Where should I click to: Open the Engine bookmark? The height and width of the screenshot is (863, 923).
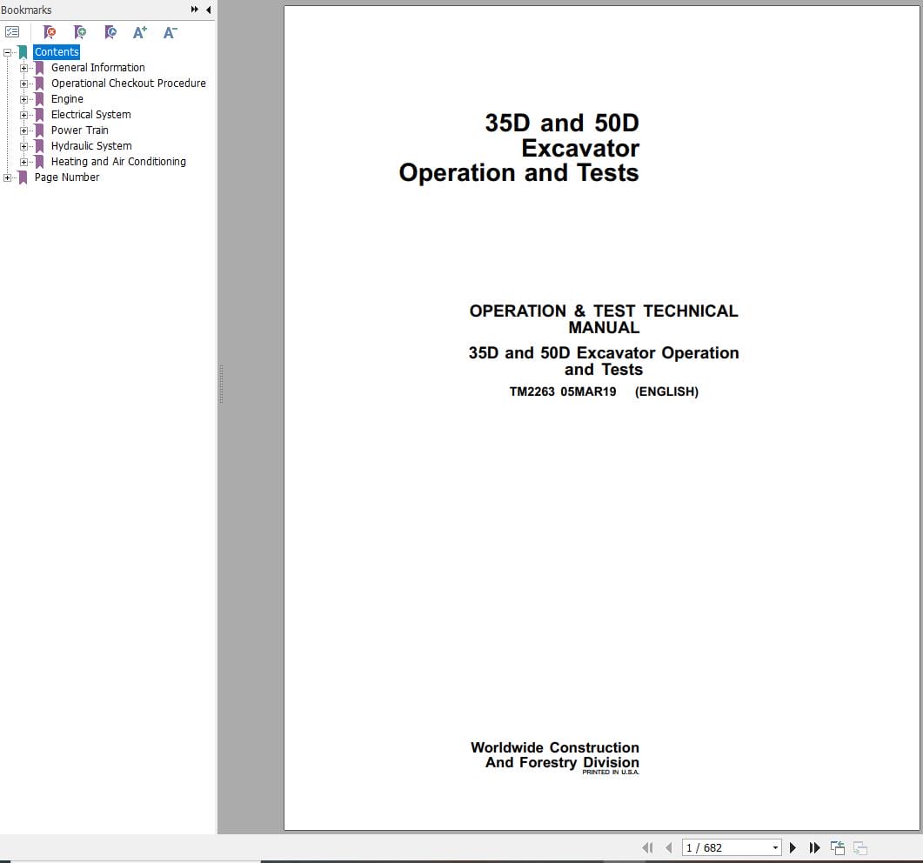[x=67, y=99]
